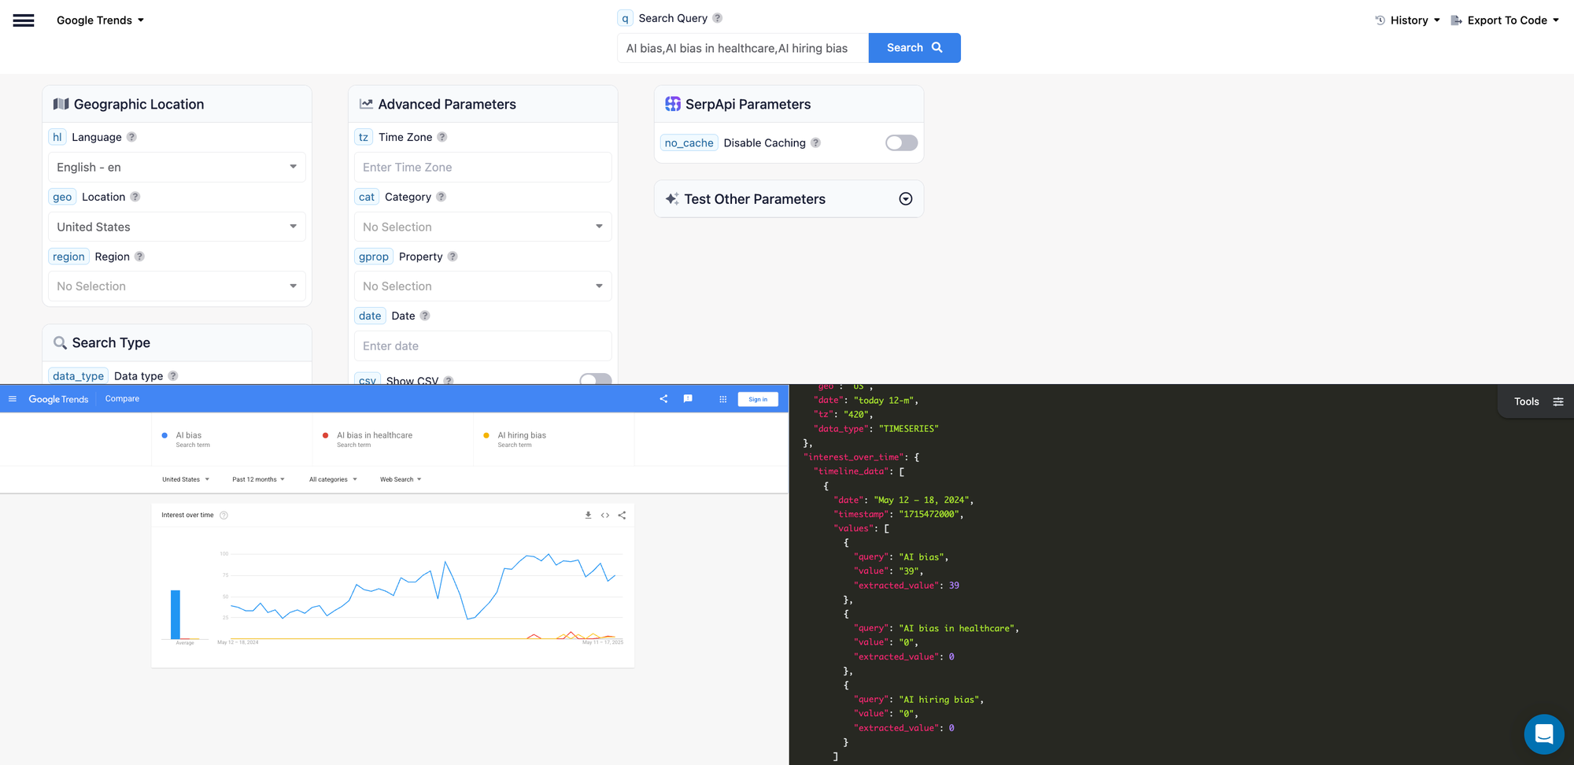
Task: Click the Data type help icon
Action: click(x=173, y=376)
